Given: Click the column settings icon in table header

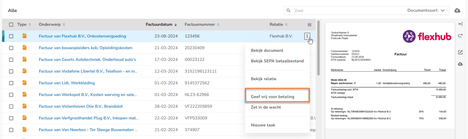Looking at the screenshot, I should click(x=309, y=25).
